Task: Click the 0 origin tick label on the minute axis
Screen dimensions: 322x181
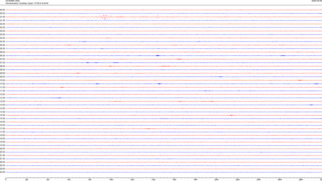Action: tap(6, 180)
